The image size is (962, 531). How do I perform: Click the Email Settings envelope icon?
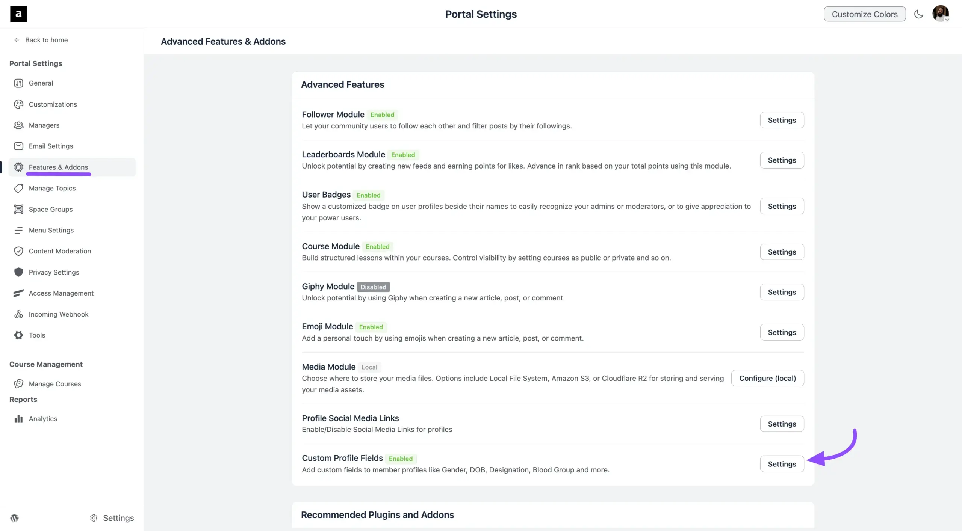coord(18,146)
